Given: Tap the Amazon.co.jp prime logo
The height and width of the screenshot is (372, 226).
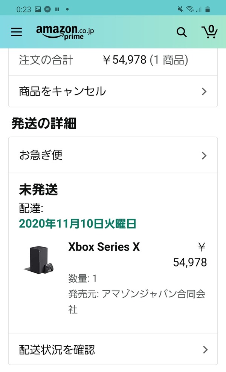Looking at the screenshot, I should pyautogui.click(x=65, y=32).
